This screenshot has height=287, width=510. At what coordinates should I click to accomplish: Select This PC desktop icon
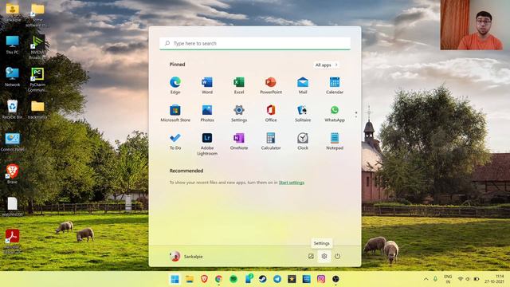click(x=13, y=45)
